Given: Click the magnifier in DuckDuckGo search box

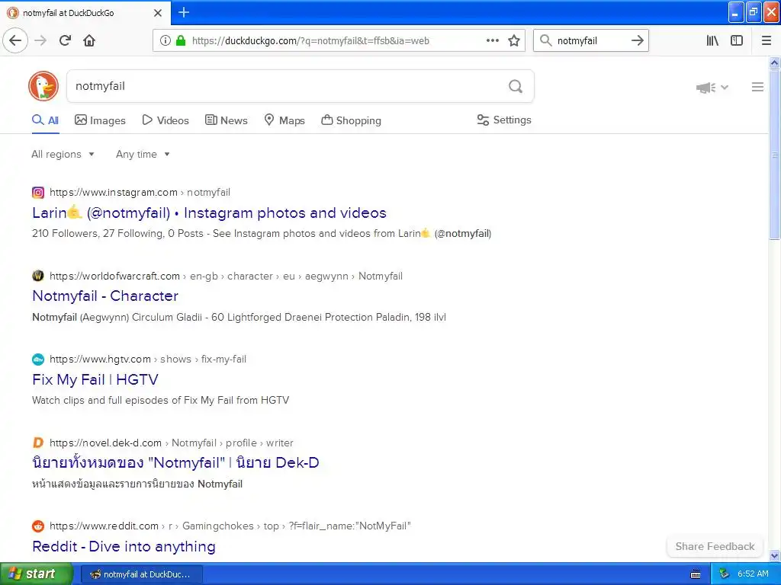Looking at the screenshot, I should point(516,87).
